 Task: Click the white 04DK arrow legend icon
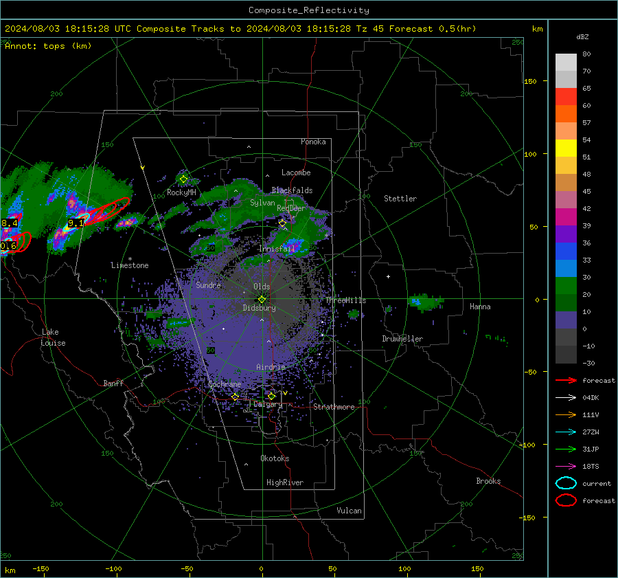(566, 398)
